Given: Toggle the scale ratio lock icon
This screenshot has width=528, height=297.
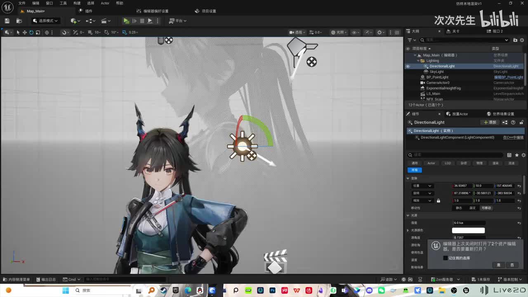Looking at the screenshot, I should pyautogui.click(x=438, y=200).
